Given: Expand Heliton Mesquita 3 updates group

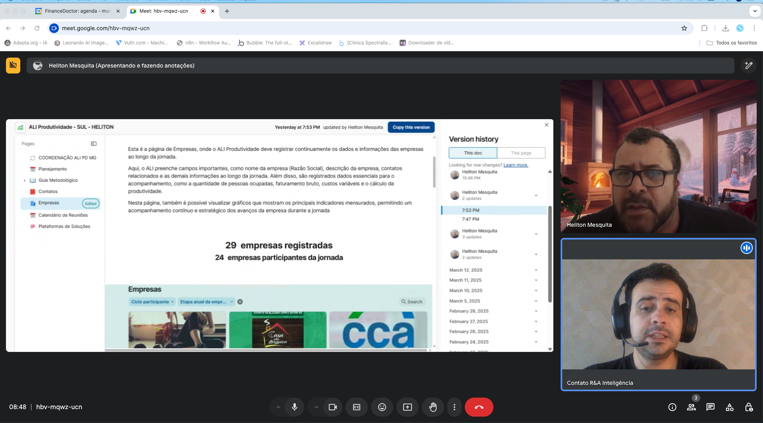Looking at the screenshot, I should pyautogui.click(x=536, y=234).
